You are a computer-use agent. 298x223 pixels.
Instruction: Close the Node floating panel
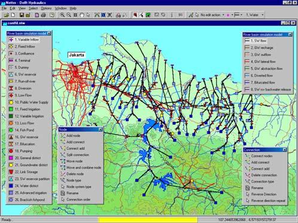[101, 130]
